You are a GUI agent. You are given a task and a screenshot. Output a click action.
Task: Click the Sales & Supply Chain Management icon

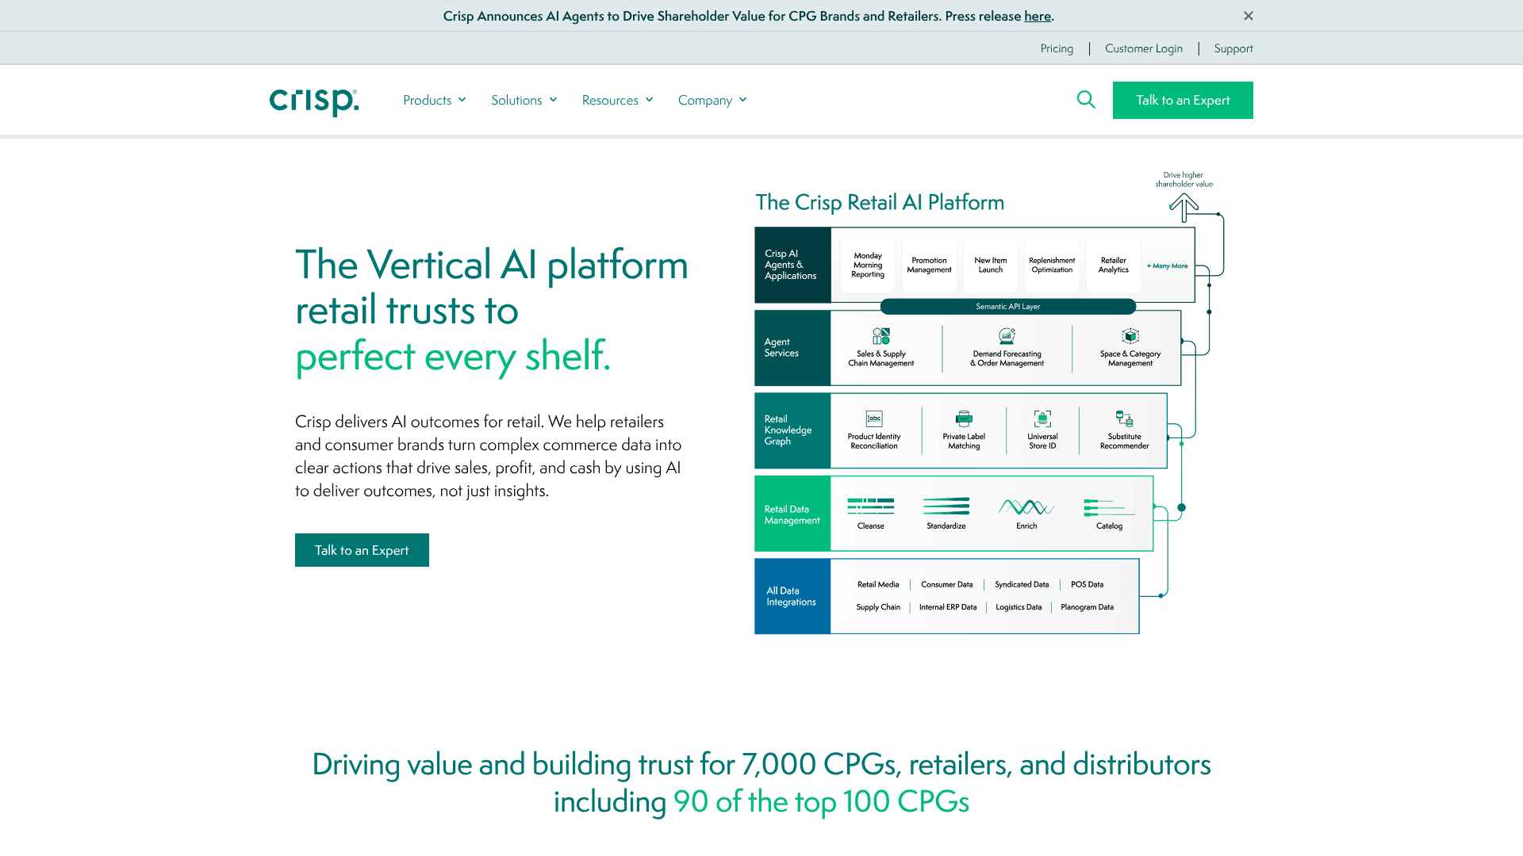point(881,336)
